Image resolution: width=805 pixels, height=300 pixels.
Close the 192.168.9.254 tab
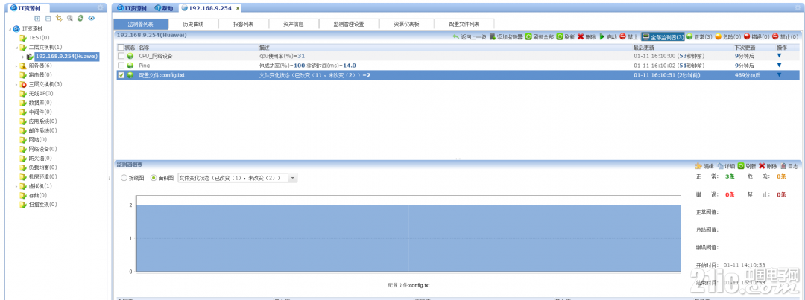tap(237, 9)
